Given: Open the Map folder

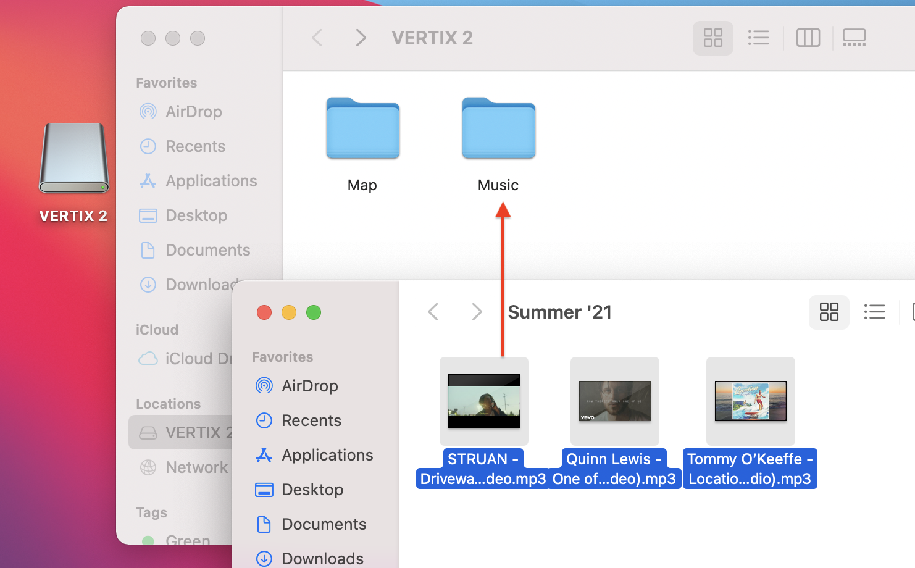Looking at the screenshot, I should pyautogui.click(x=362, y=130).
